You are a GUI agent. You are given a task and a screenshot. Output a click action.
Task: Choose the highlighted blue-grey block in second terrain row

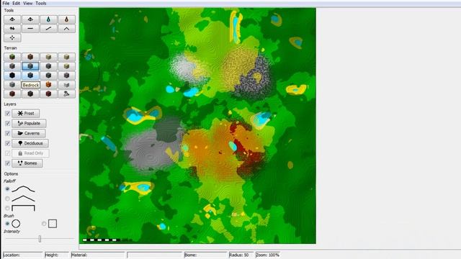(30, 66)
